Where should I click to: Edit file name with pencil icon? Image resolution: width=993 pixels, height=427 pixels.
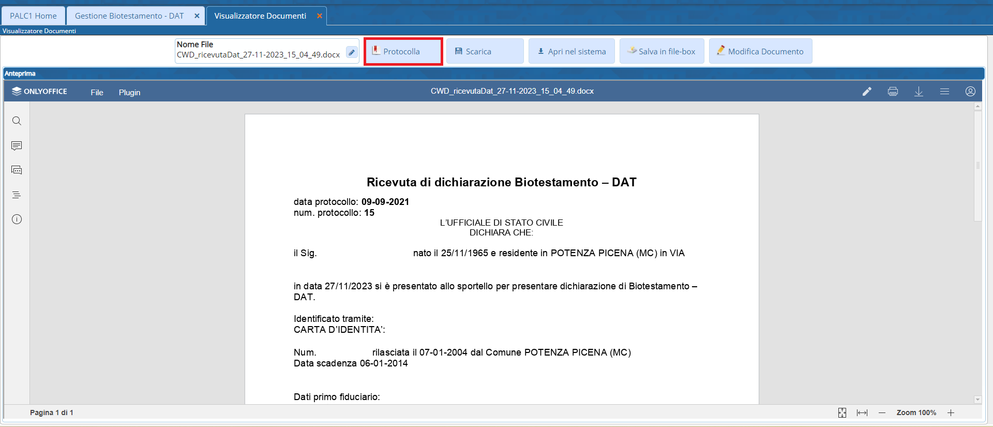[x=352, y=52]
